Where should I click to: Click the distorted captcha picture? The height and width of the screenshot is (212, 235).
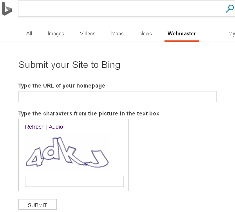click(x=67, y=152)
